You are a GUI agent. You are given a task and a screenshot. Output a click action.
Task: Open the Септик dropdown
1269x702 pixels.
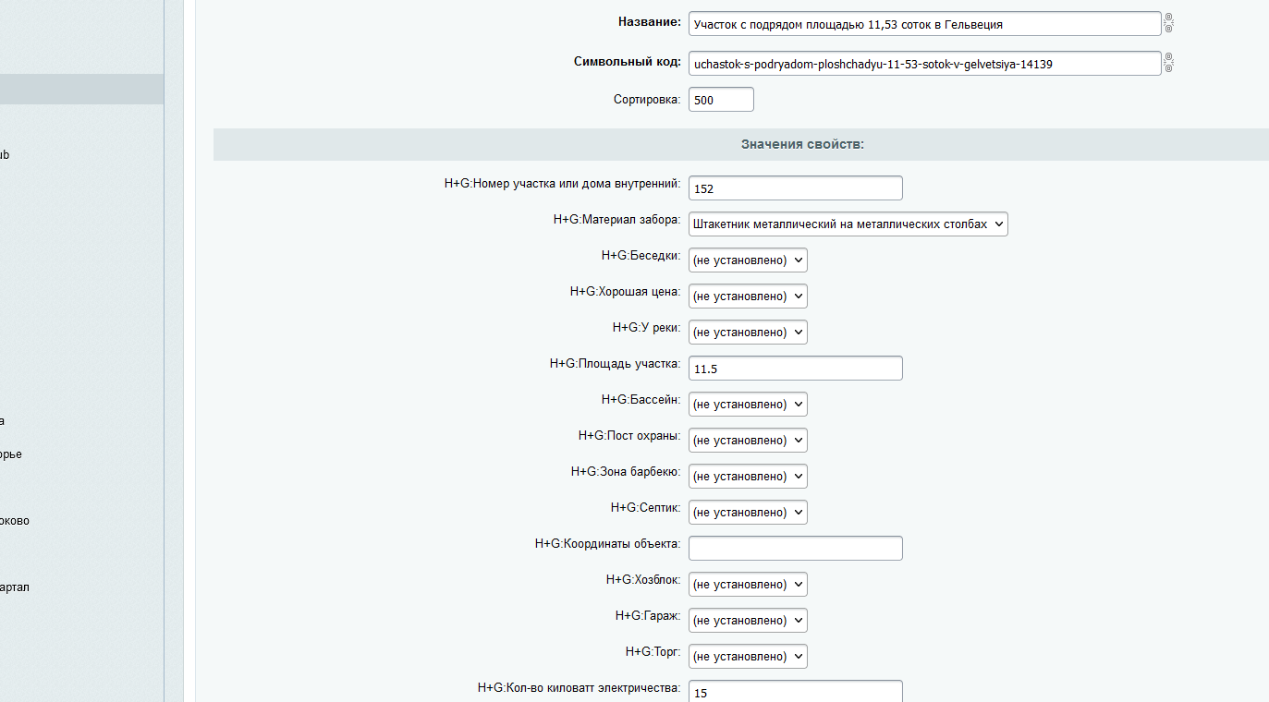pos(748,513)
